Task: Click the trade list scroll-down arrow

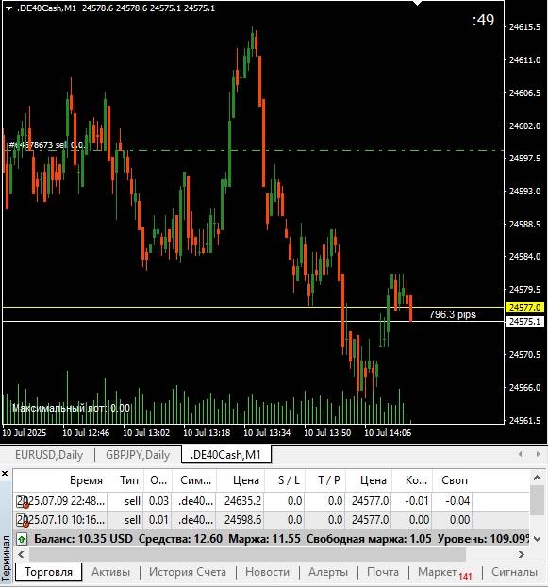Action: pyautogui.click(x=537, y=539)
